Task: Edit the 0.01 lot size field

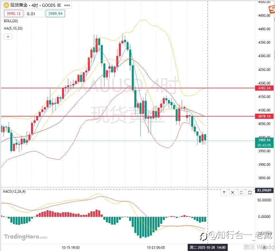Action: pos(34,13)
